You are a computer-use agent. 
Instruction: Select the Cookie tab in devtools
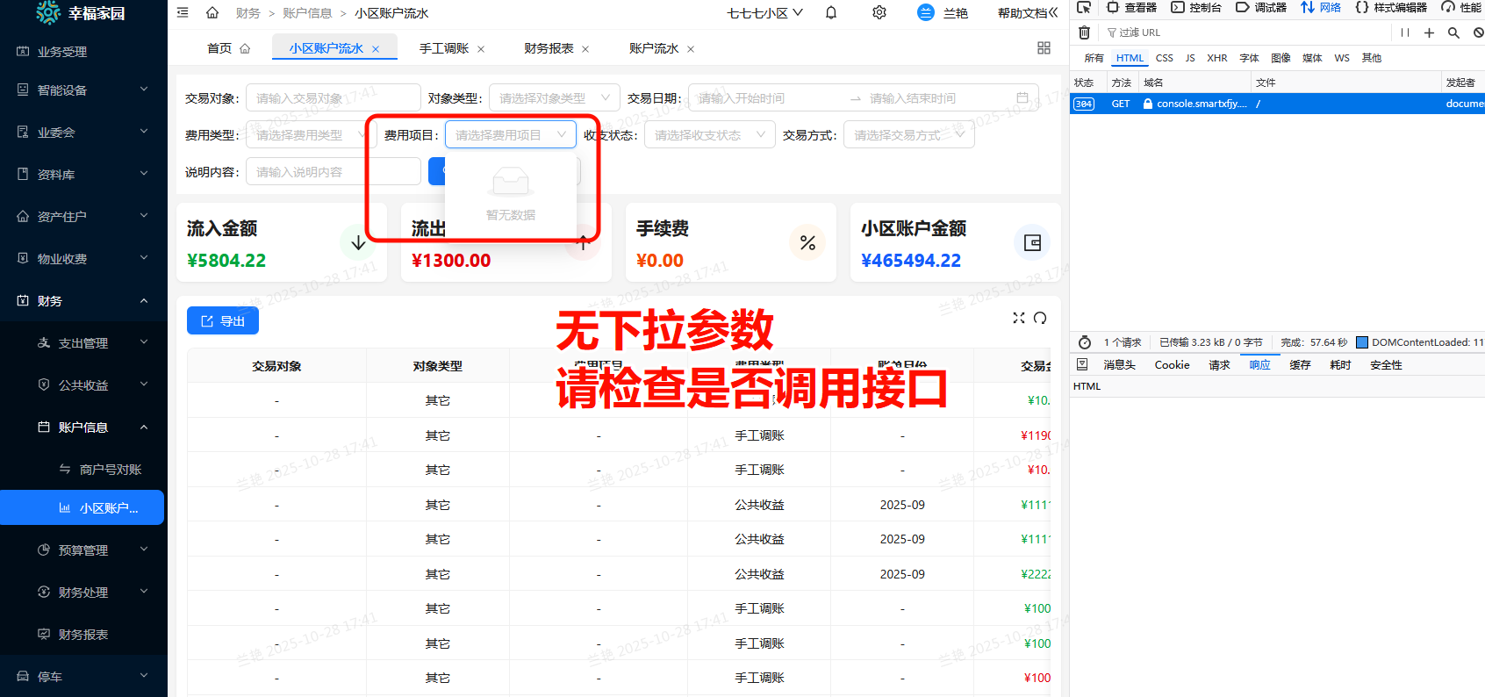pyautogui.click(x=1172, y=365)
